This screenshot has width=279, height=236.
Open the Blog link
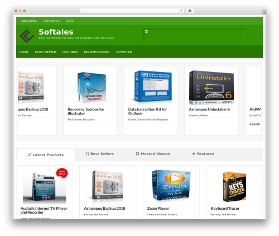pyautogui.click(x=70, y=21)
